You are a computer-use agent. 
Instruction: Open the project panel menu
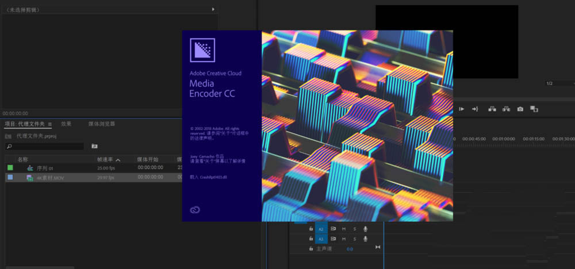click(50, 124)
